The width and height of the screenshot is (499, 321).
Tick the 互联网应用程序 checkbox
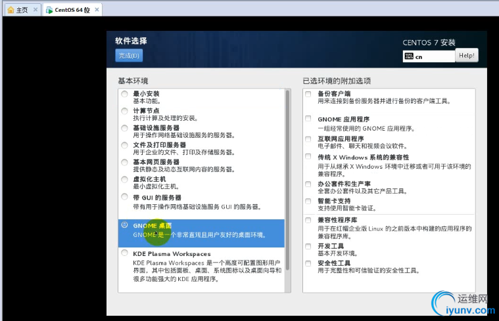click(x=308, y=139)
